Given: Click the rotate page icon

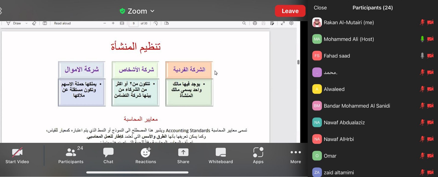Looking at the screenshot, I should (x=156, y=24).
